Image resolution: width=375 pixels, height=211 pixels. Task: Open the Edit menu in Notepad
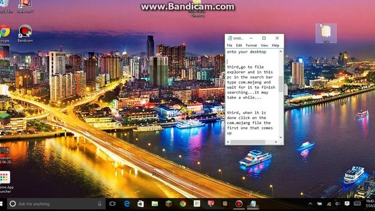(x=239, y=45)
